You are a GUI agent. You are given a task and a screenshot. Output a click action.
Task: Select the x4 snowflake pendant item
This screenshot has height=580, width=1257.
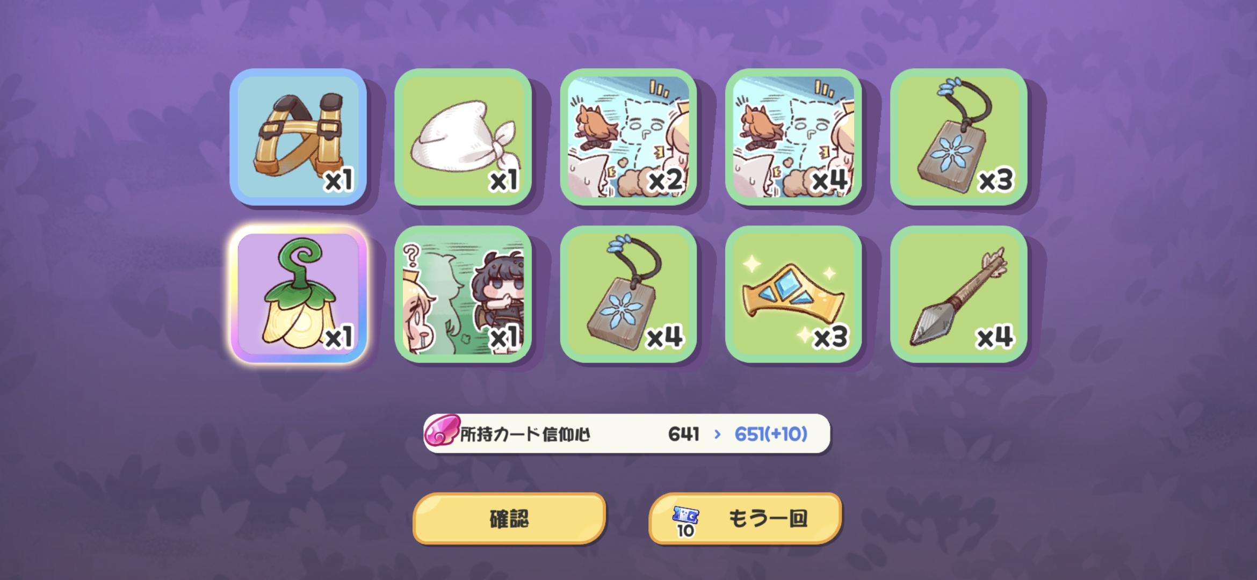(x=628, y=294)
